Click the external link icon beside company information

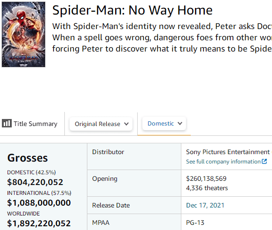pyautogui.click(x=264, y=162)
